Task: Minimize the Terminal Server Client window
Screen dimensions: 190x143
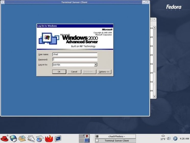Action: pyautogui.click(x=144, y=2)
